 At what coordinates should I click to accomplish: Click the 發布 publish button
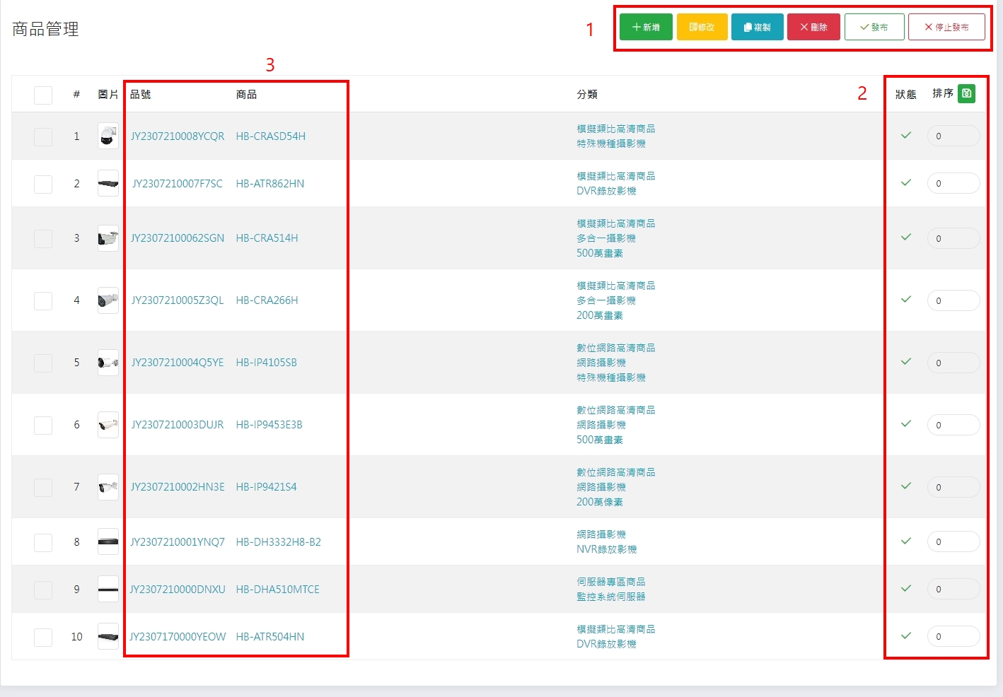click(874, 27)
